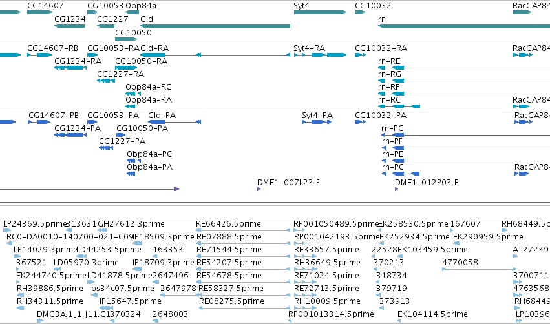The image size is (550, 324).
Task: Click the CG10053 gene label
Action: (105, 6)
